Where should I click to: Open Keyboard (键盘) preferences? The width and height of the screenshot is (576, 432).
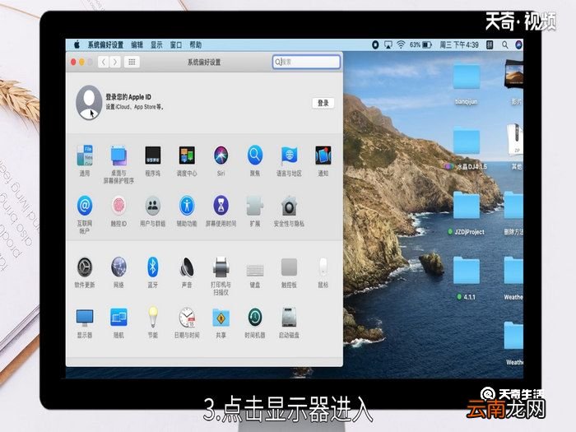coord(255,270)
